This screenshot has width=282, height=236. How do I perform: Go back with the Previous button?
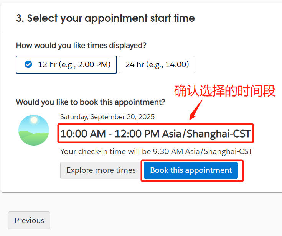(29, 220)
